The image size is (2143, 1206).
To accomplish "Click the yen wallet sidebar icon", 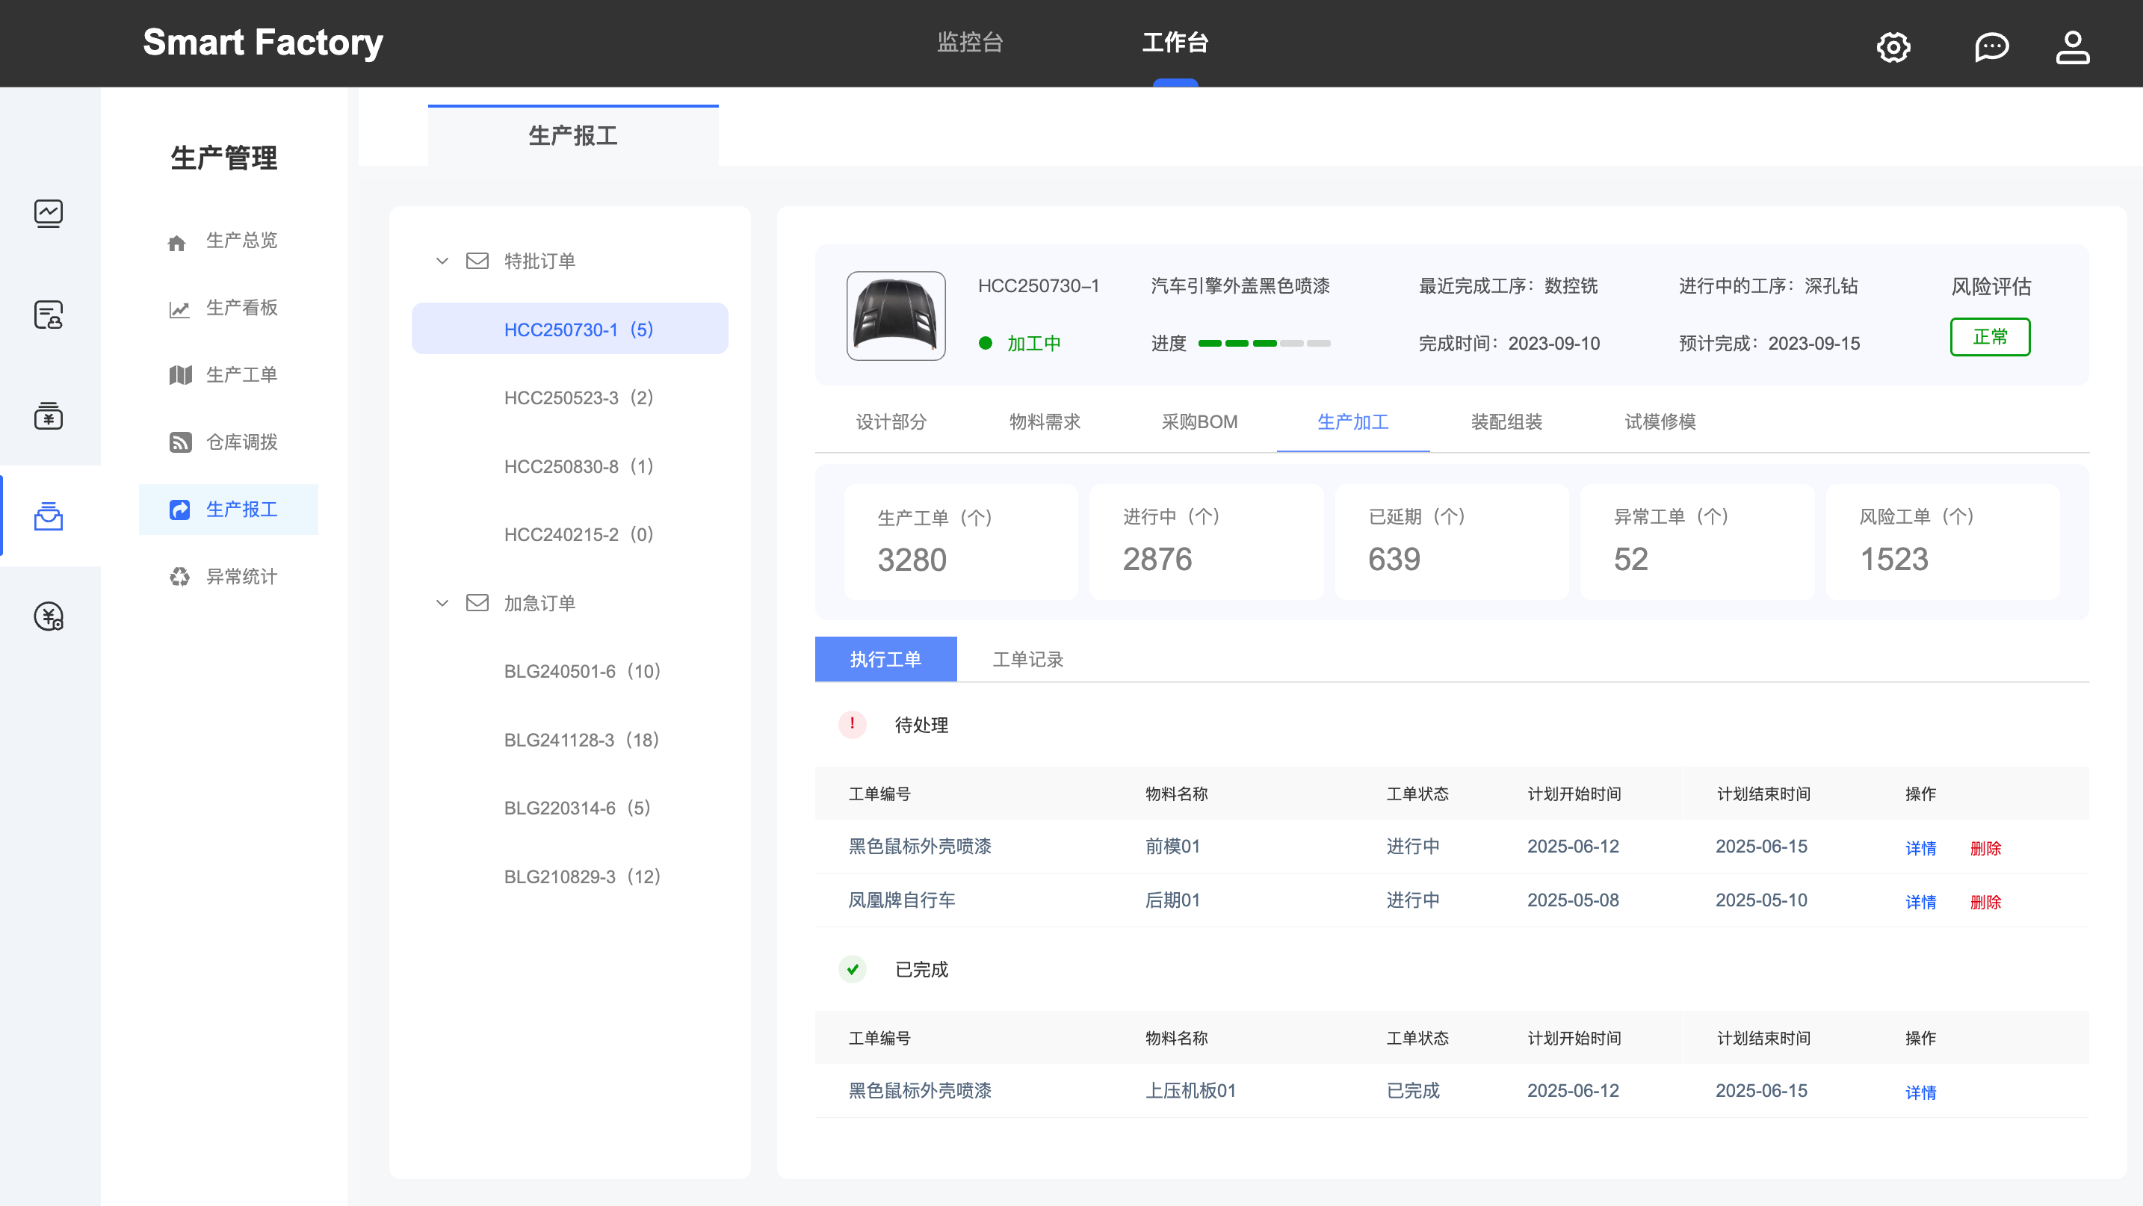I will point(49,415).
